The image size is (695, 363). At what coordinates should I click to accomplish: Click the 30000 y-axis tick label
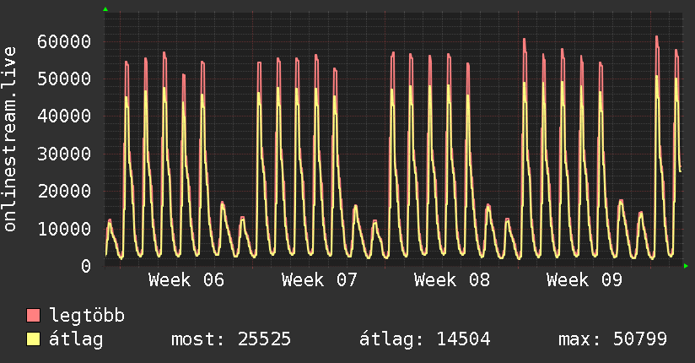pyautogui.click(x=64, y=154)
